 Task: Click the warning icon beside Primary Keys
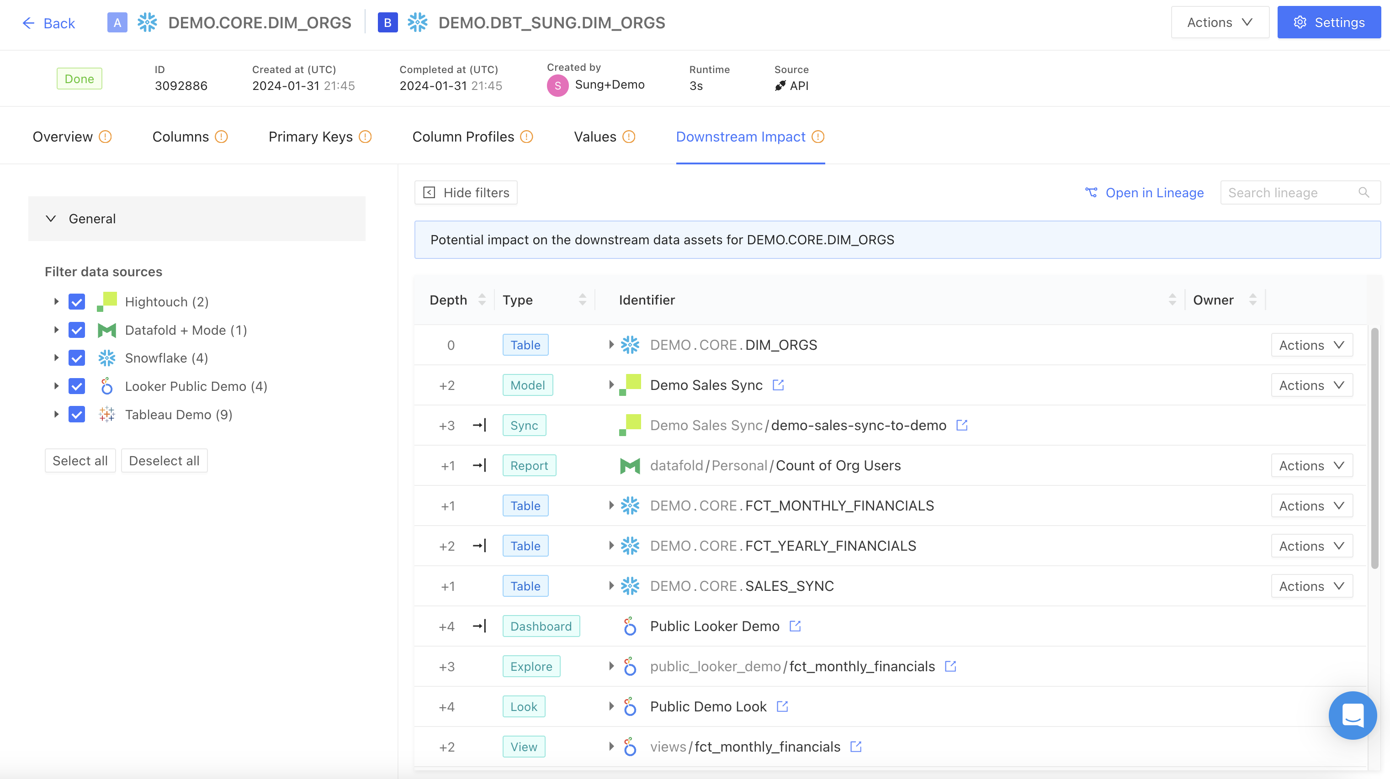coord(365,137)
